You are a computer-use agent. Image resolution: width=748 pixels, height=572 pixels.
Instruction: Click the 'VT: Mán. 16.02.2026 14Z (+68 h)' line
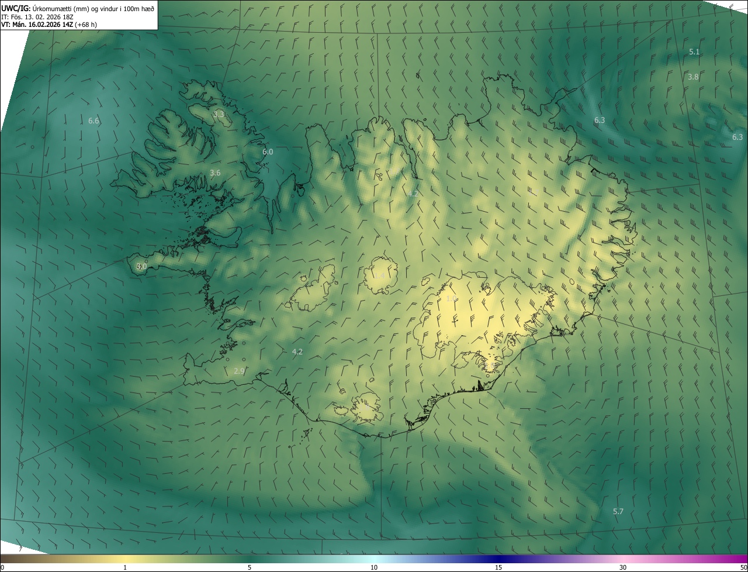coord(49,25)
